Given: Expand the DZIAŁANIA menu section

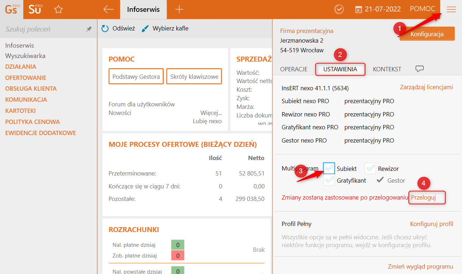Looking at the screenshot, I should [21, 67].
